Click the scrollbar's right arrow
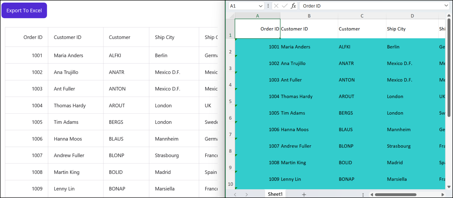453x198 pixels. coord(443,194)
